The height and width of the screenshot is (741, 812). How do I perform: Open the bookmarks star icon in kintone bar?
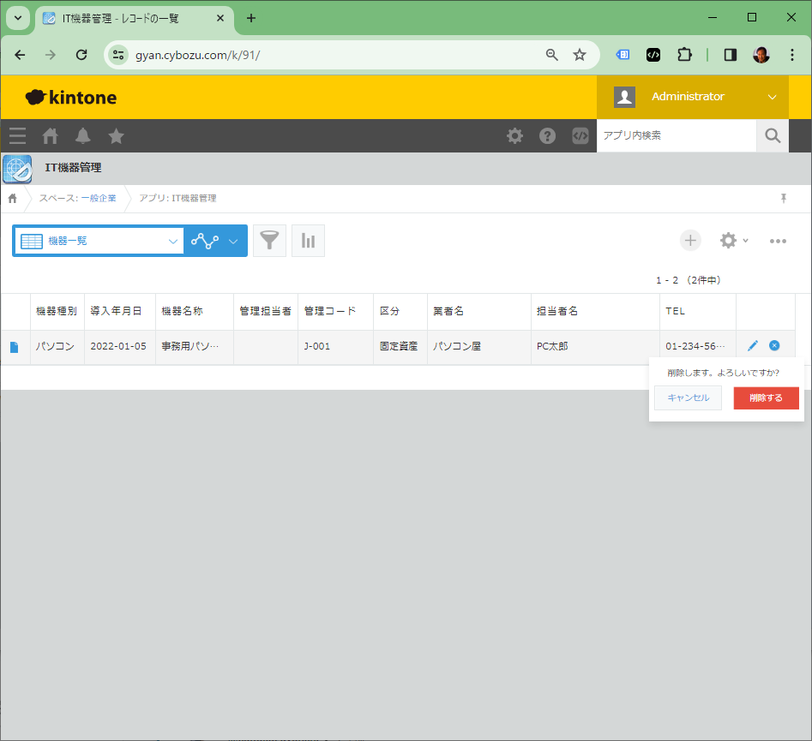(116, 136)
